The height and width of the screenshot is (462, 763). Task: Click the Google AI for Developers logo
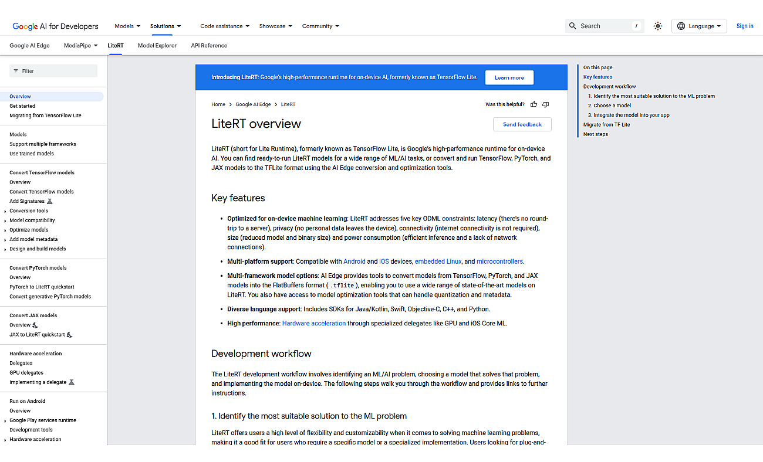point(55,26)
